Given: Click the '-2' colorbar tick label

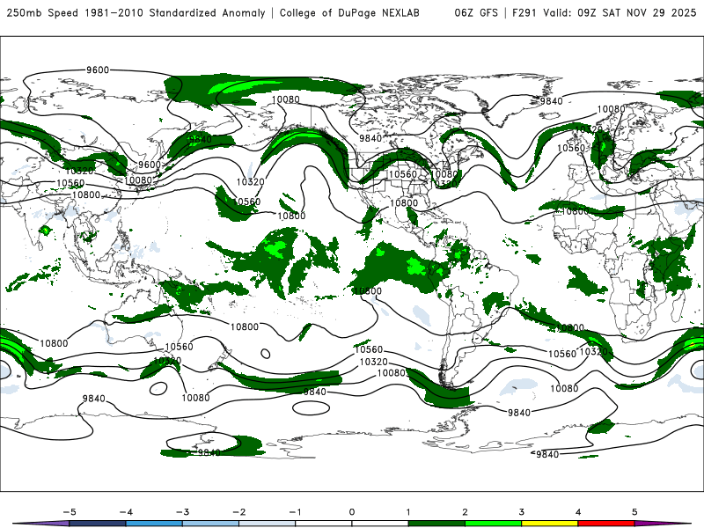Looking at the screenshot, I should coord(238,512).
